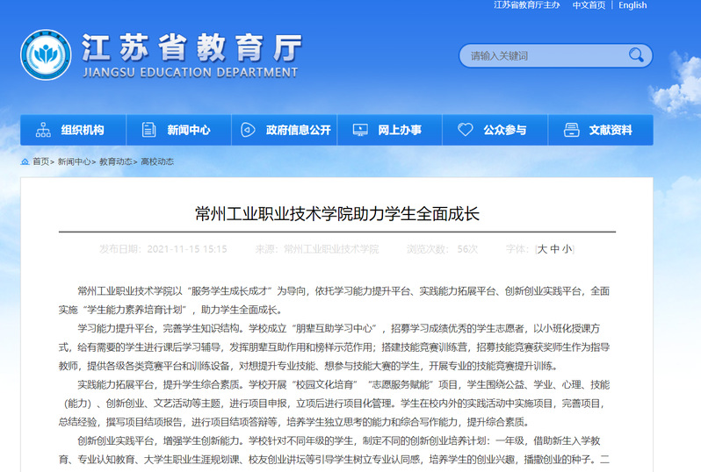The width and height of the screenshot is (701, 472).
Task: Click the home icon in breadcrumb
Action: pos(25,161)
